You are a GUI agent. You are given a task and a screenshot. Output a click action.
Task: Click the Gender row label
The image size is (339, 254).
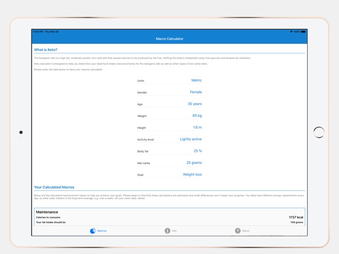(142, 93)
